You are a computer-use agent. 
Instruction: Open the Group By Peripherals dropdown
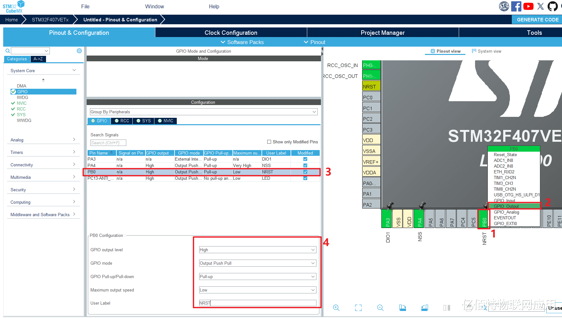204,112
